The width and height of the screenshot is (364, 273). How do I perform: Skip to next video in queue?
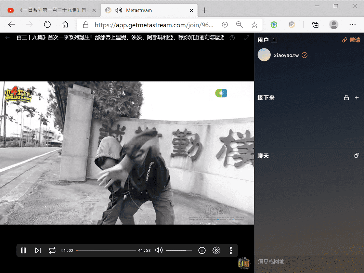pos(38,250)
